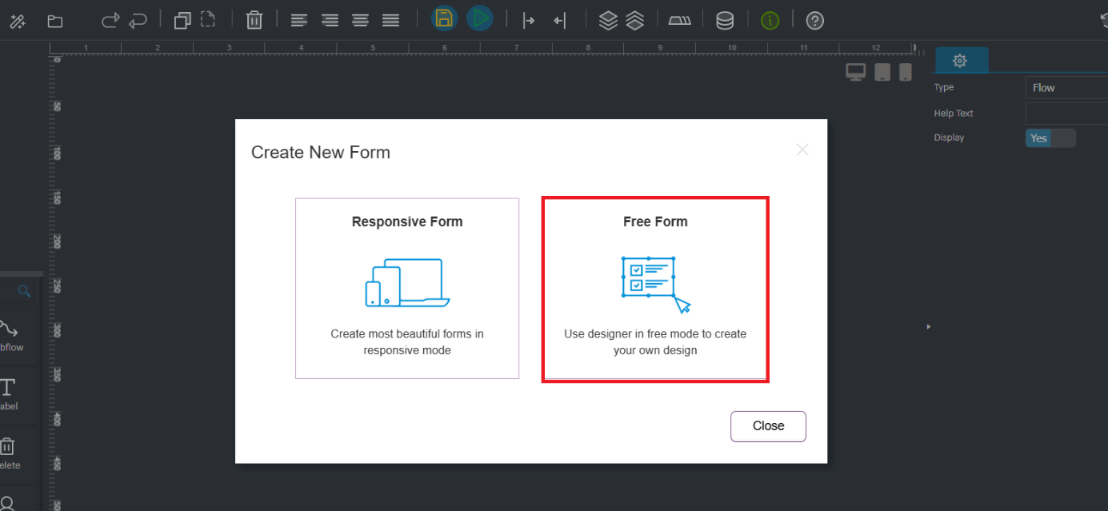This screenshot has height=511, width=1108.
Task: Toggle the Display Yes switch
Action: coord(1050,138)
